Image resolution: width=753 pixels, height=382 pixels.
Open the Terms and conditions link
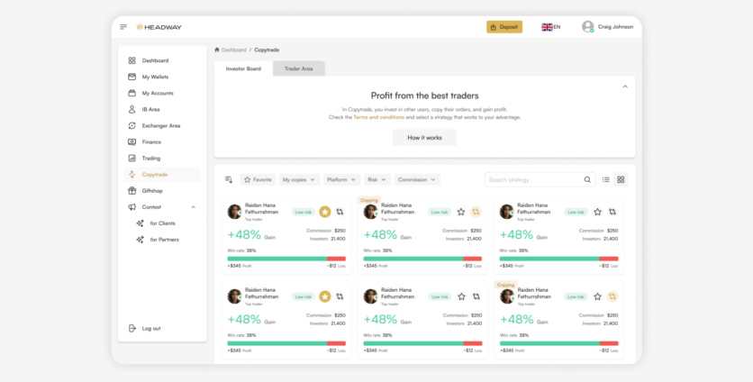(x=378, y=117)
